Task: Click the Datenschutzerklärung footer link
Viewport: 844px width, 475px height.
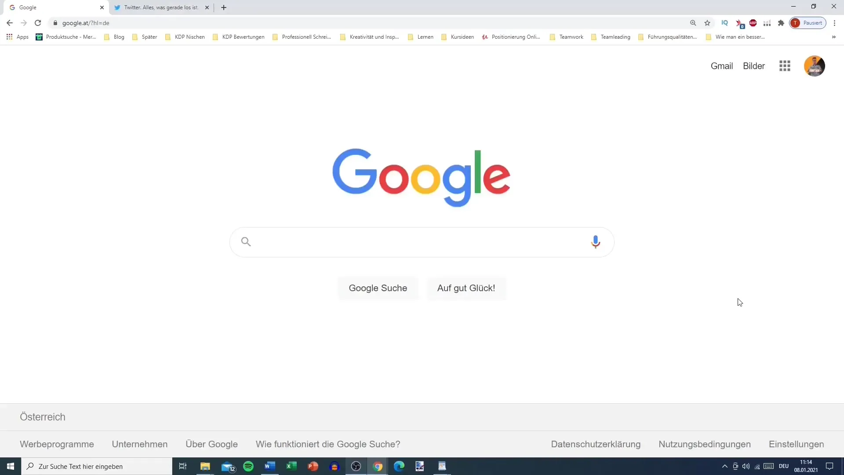Action: (596, 444)
